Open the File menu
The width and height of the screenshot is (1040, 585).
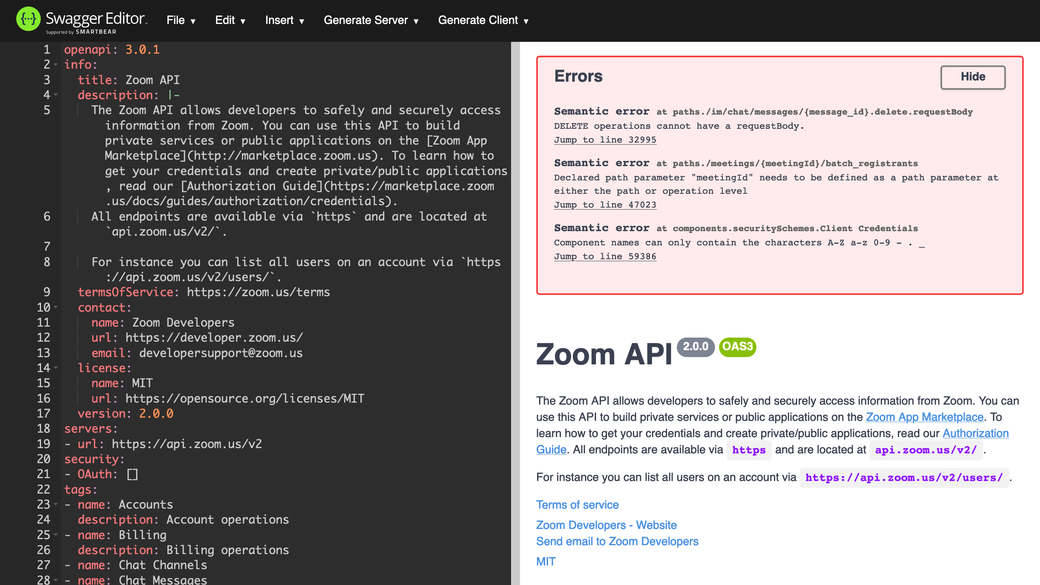point(181,20)
